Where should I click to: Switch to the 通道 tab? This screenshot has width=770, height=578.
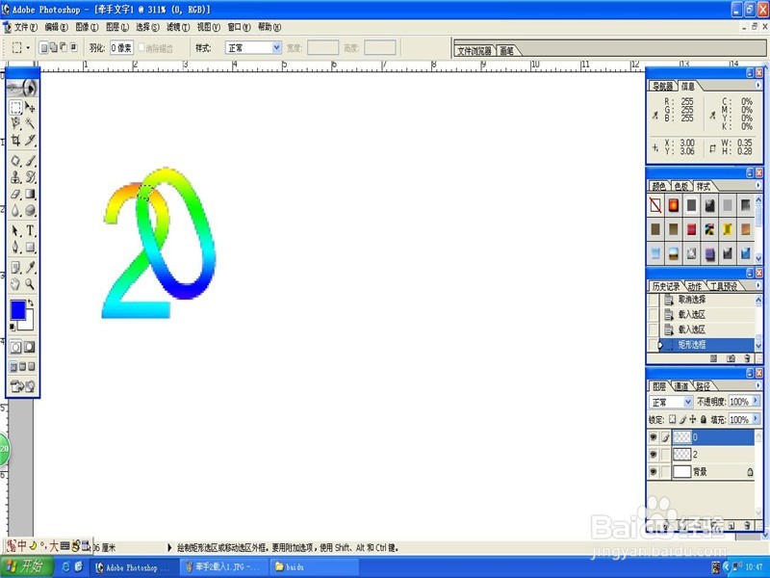pyautogui.click(x=682, y=385)
